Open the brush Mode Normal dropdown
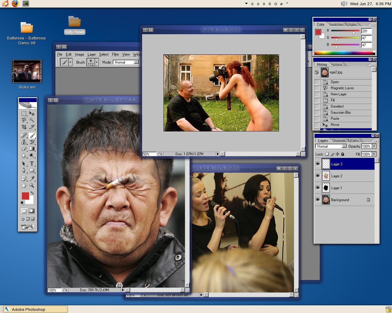Image resolution: width=392 pixels, height=313 pixels. point(126,62)
